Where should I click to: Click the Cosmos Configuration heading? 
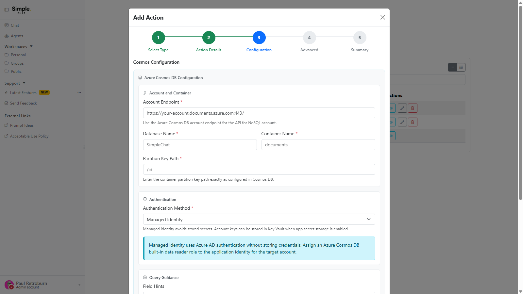tap(156, 62)
